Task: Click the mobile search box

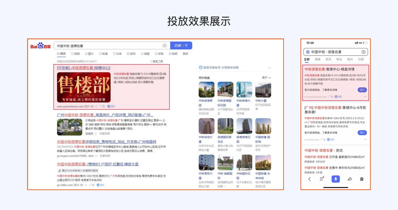Action: coord(336,52)
